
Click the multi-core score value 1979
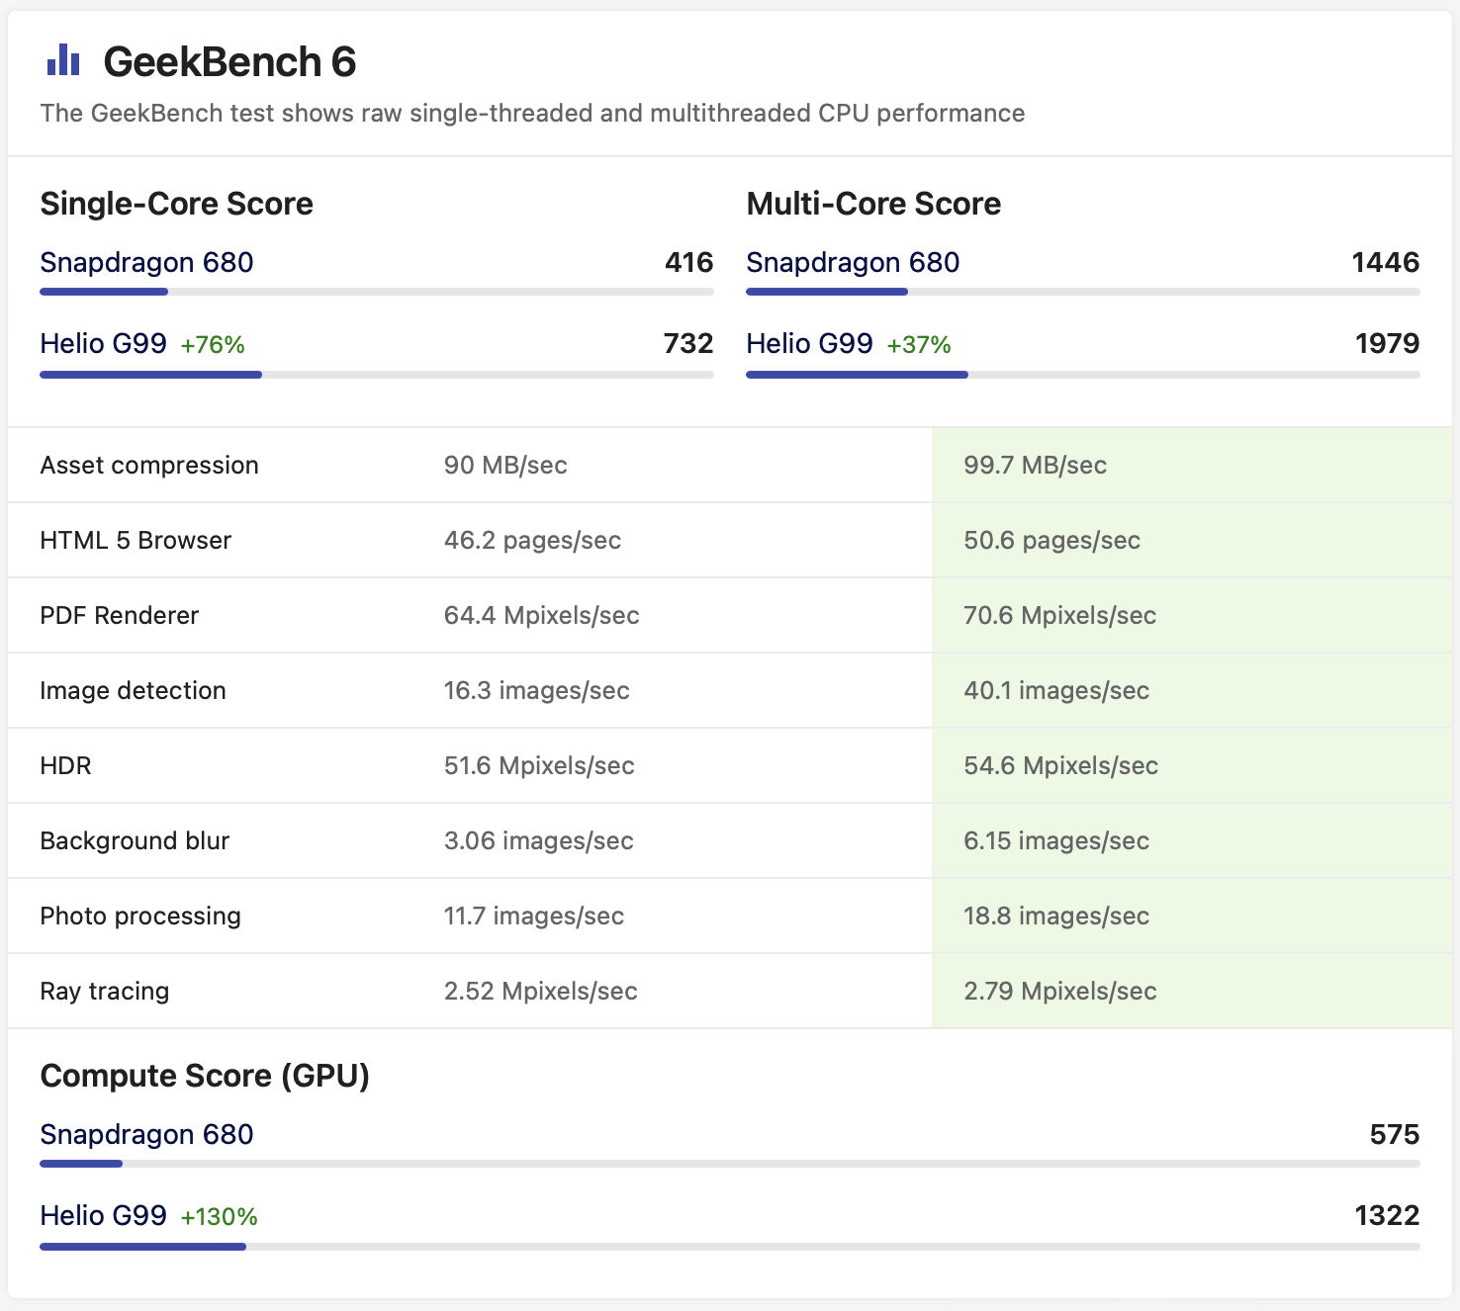pyautogui.click(x=1387, y=343)
